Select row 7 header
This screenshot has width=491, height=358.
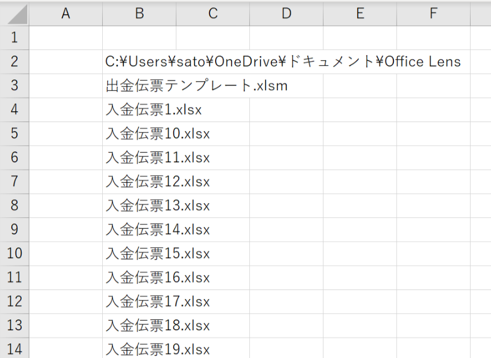(14, 182)
